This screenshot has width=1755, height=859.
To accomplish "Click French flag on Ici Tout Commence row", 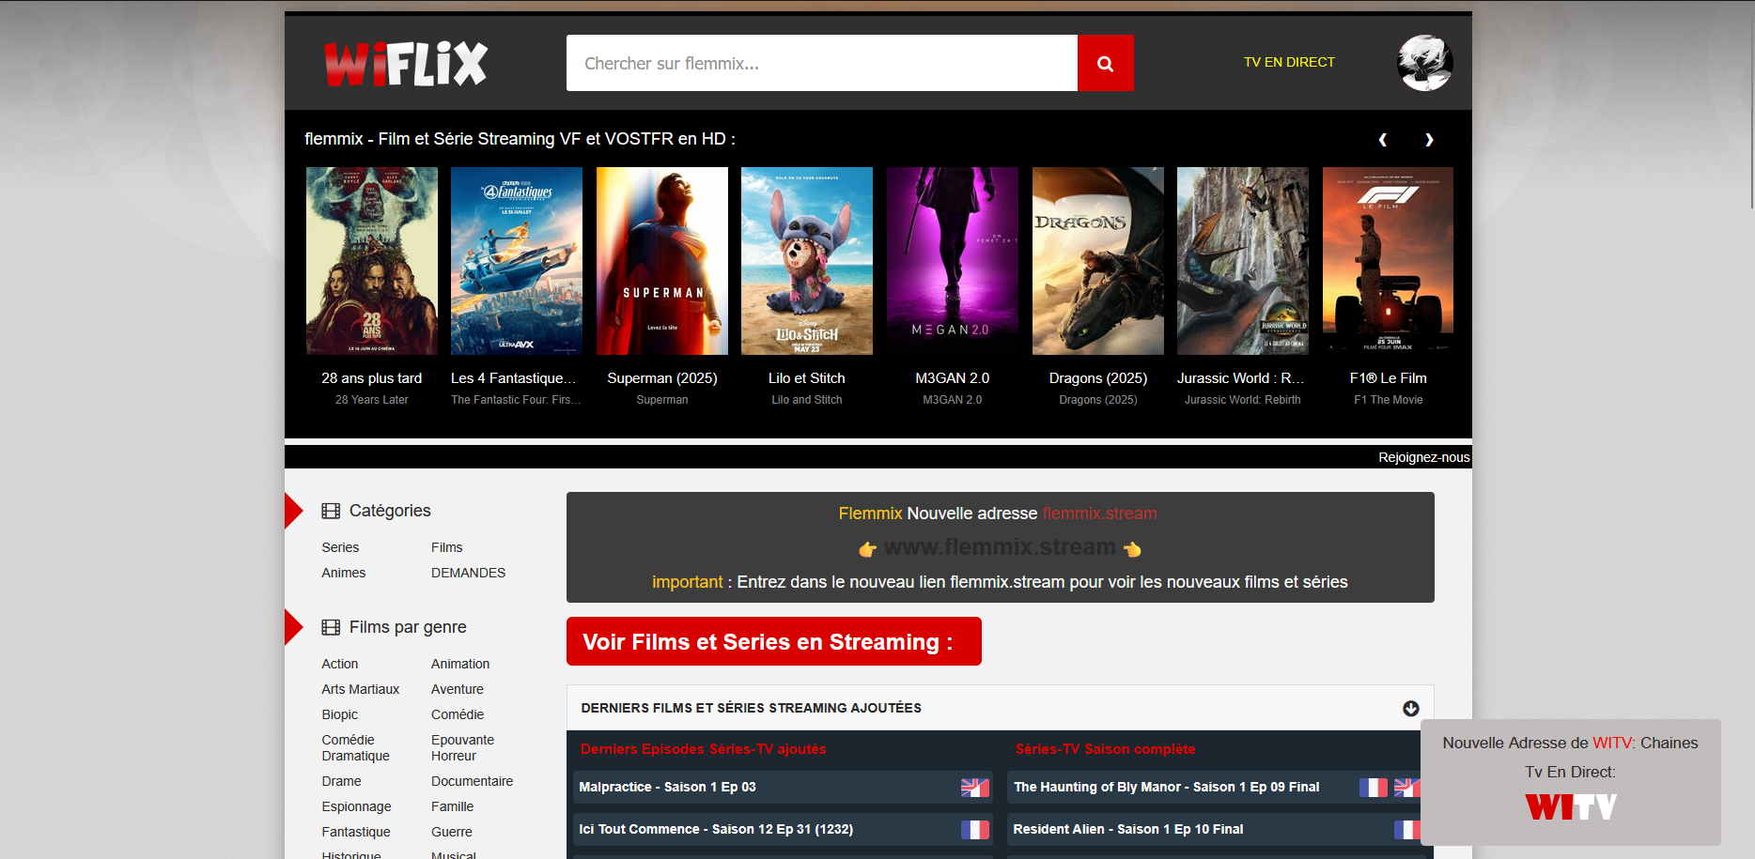I will pos(975,830).
